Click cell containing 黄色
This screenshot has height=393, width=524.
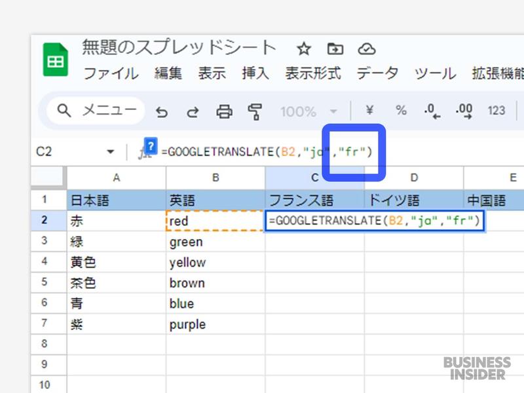(x=117, y=263)
